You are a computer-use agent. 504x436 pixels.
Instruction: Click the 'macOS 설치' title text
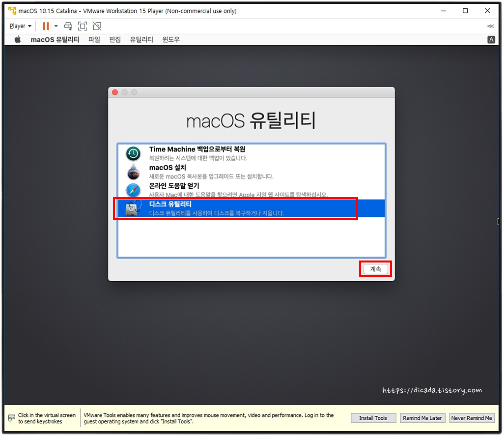point(168,168)
